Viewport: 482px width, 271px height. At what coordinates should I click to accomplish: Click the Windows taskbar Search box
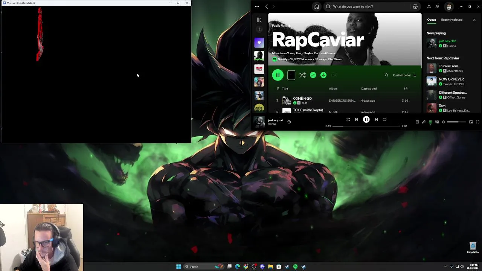pos(203,266)
